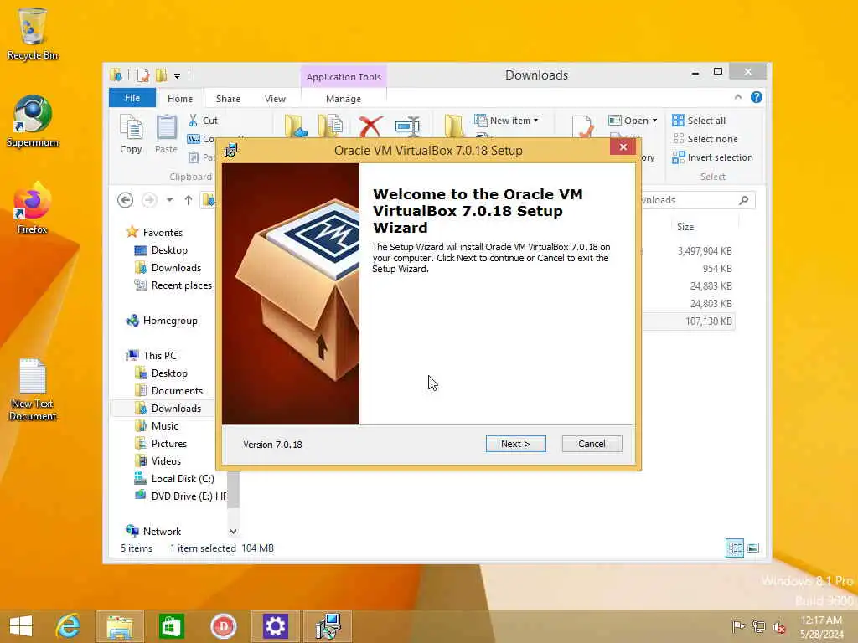Cancel the VirtualBox setup wizard
This screenshot has height=643, width=858.
click(592, 444)
